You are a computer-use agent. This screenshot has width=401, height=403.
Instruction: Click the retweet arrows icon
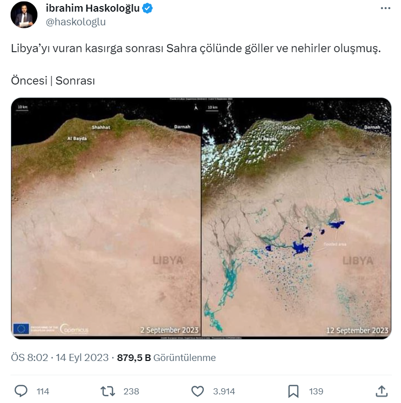click(x=108, y=391)
